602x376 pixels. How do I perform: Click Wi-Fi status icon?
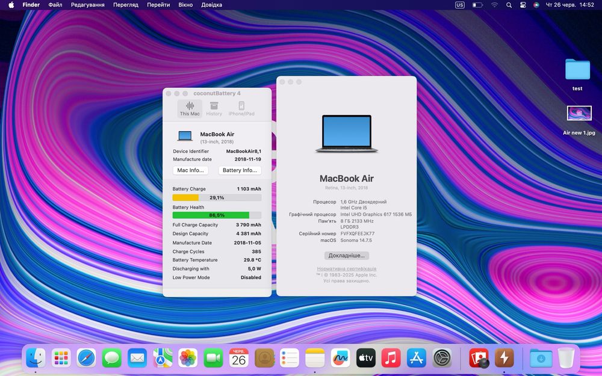[x=494, y=5]
